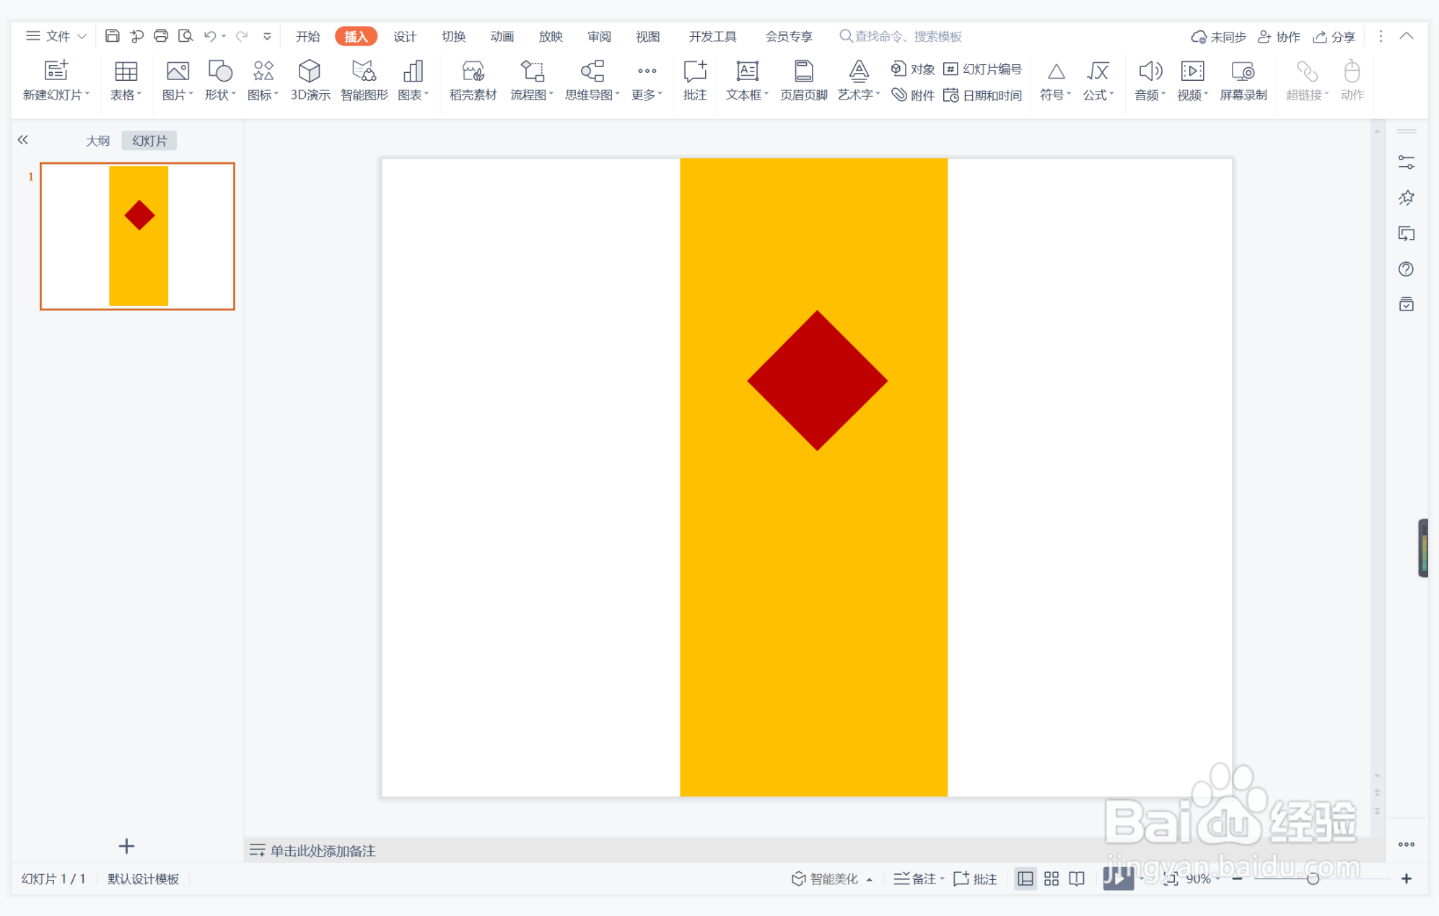Switch to reading view mode
Image resolution: width=1439 pixels, height=916 pixels.
[x=1077, y=878]
